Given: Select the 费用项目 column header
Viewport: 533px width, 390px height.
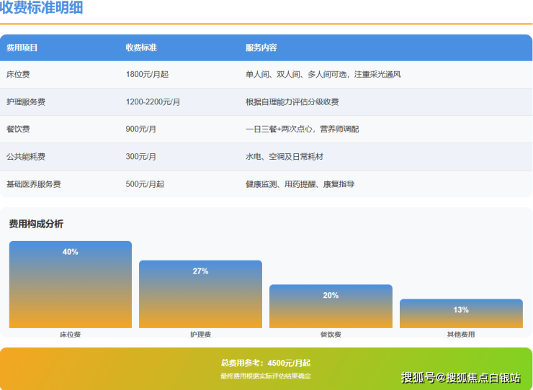Looking at the screenshot, I should [x=22, y=47].
